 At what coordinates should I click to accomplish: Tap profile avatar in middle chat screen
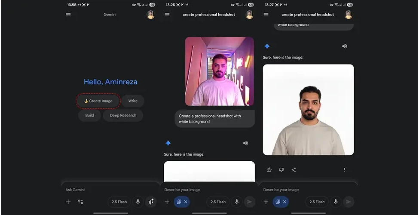tap(250, 15)
